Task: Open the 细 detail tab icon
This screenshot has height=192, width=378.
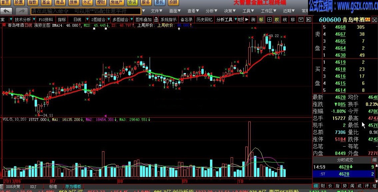Action: 316,186
